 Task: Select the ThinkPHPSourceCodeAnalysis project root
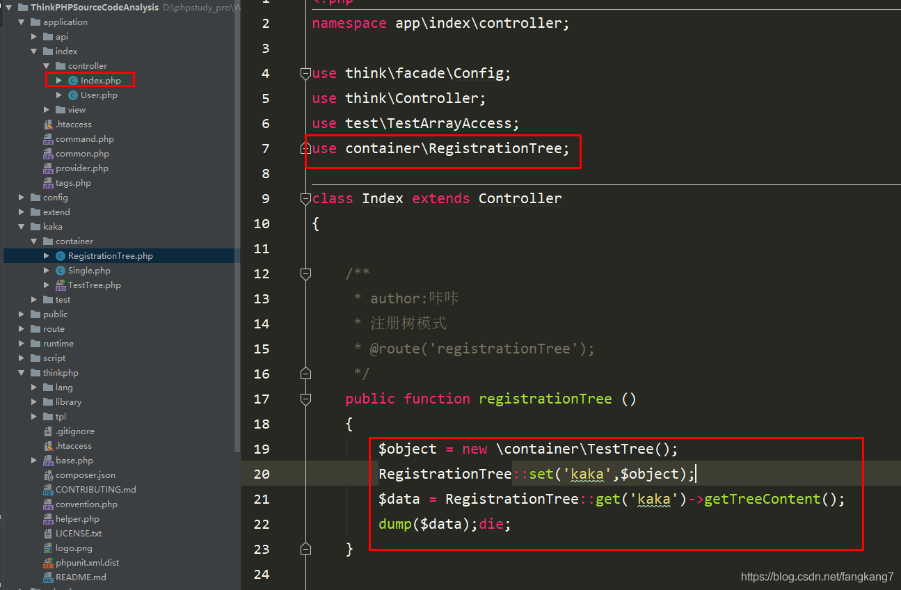94,8
